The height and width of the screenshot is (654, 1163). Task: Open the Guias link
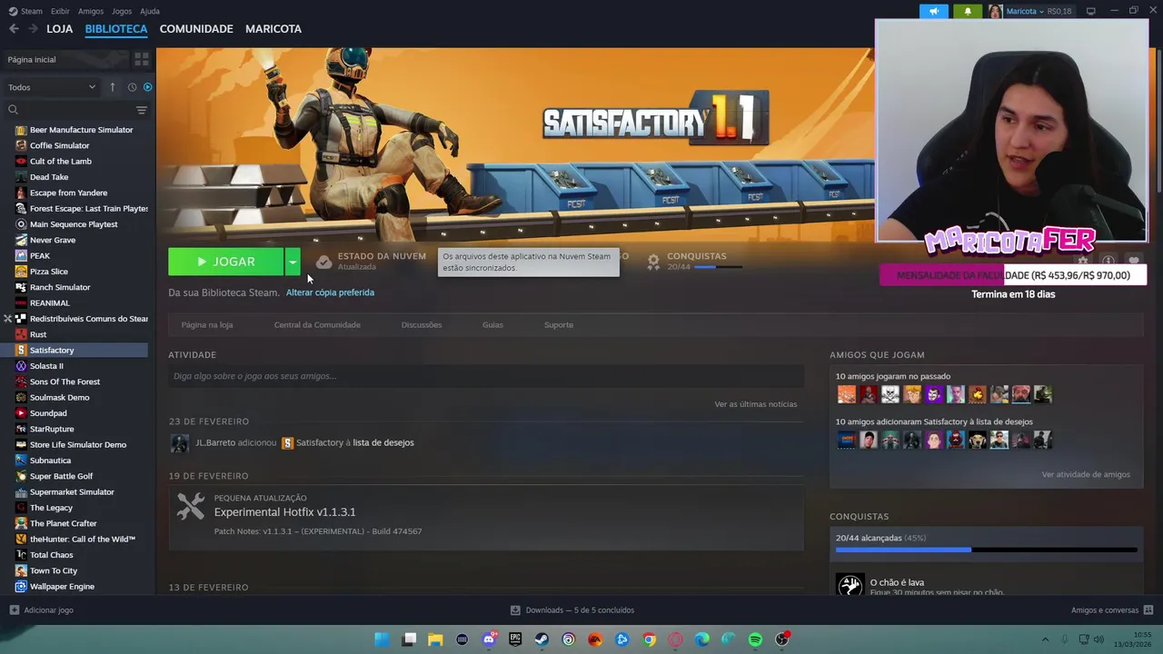[492, 324]
